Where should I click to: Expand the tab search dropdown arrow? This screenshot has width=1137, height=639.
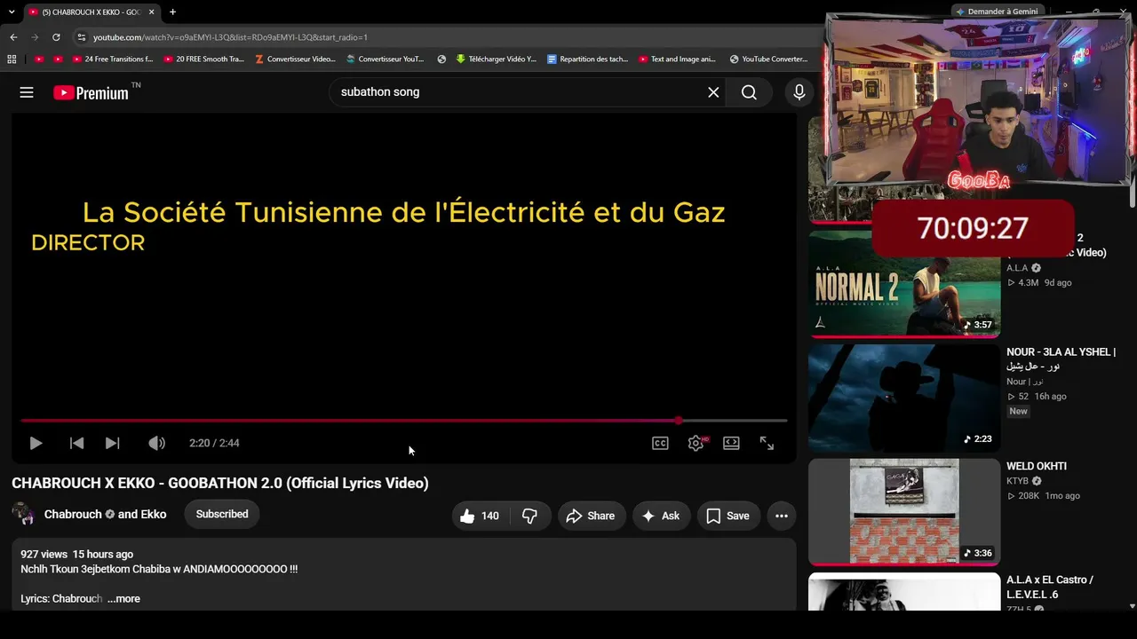tap(12, 12)
